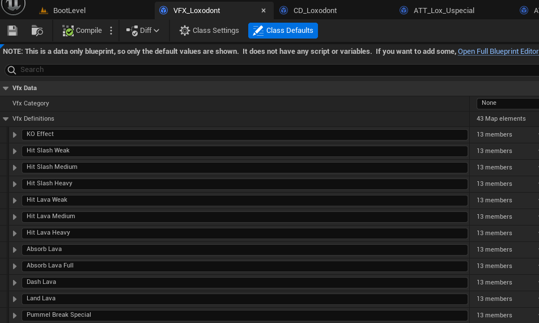The image size is (539, 323).
Task: Expand the Hit Lava Medium entry
Action: click(x=14, y=217)
